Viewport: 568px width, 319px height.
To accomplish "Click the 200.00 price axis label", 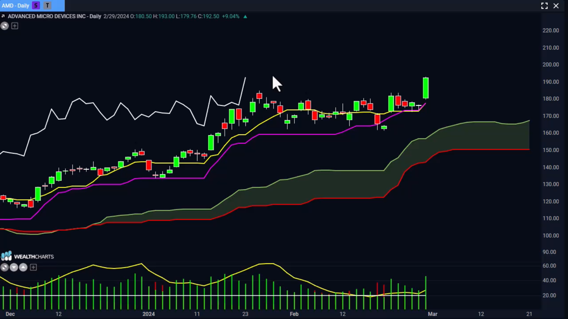I will tap(551, 65).
